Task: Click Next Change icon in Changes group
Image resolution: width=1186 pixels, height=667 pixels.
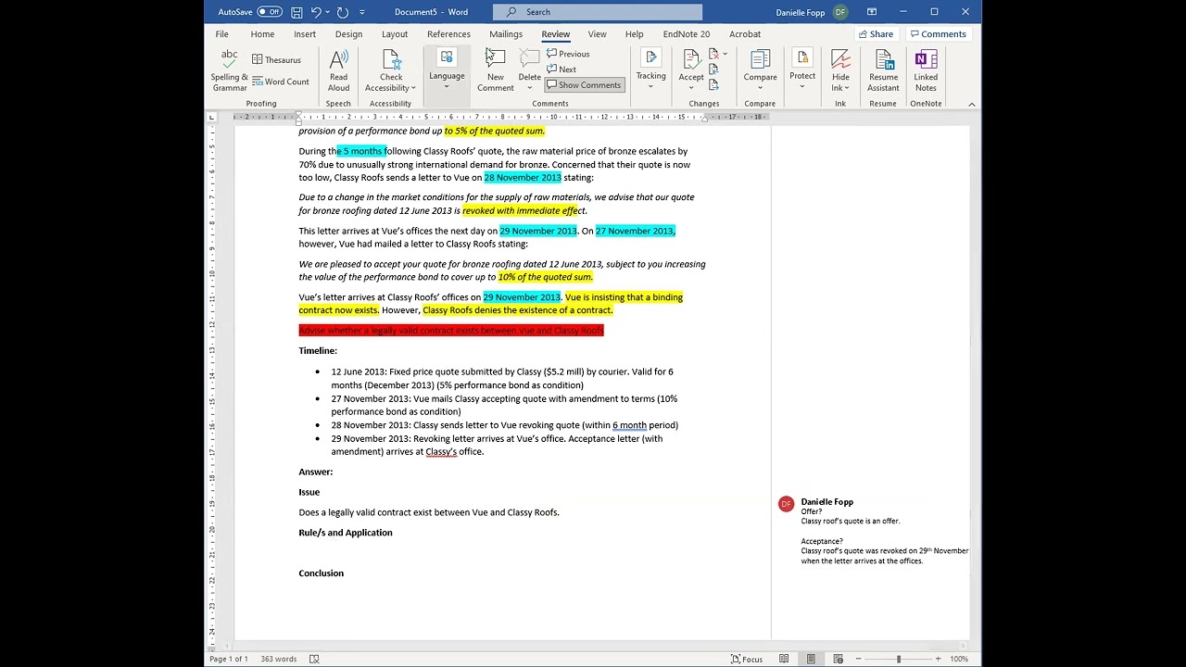Action: 713,85
